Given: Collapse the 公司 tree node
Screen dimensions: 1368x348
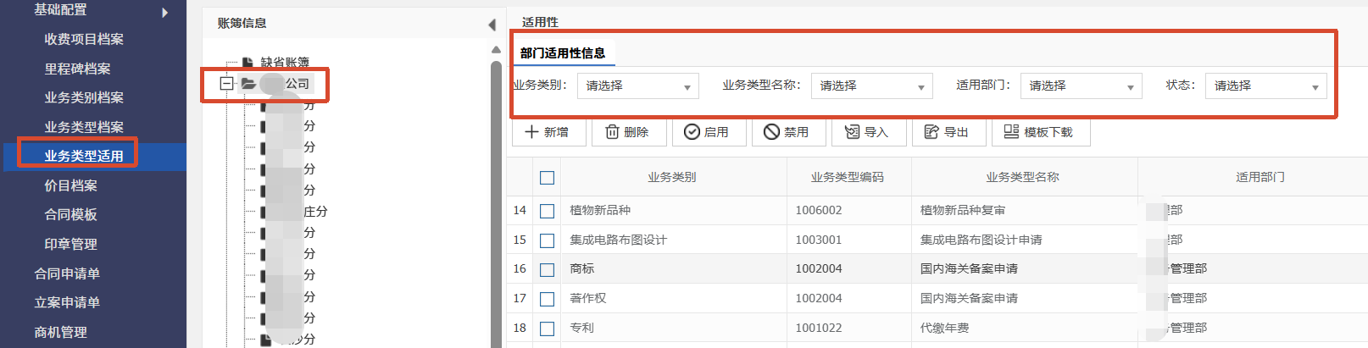Looking at the screenshot, I should 226,83.
